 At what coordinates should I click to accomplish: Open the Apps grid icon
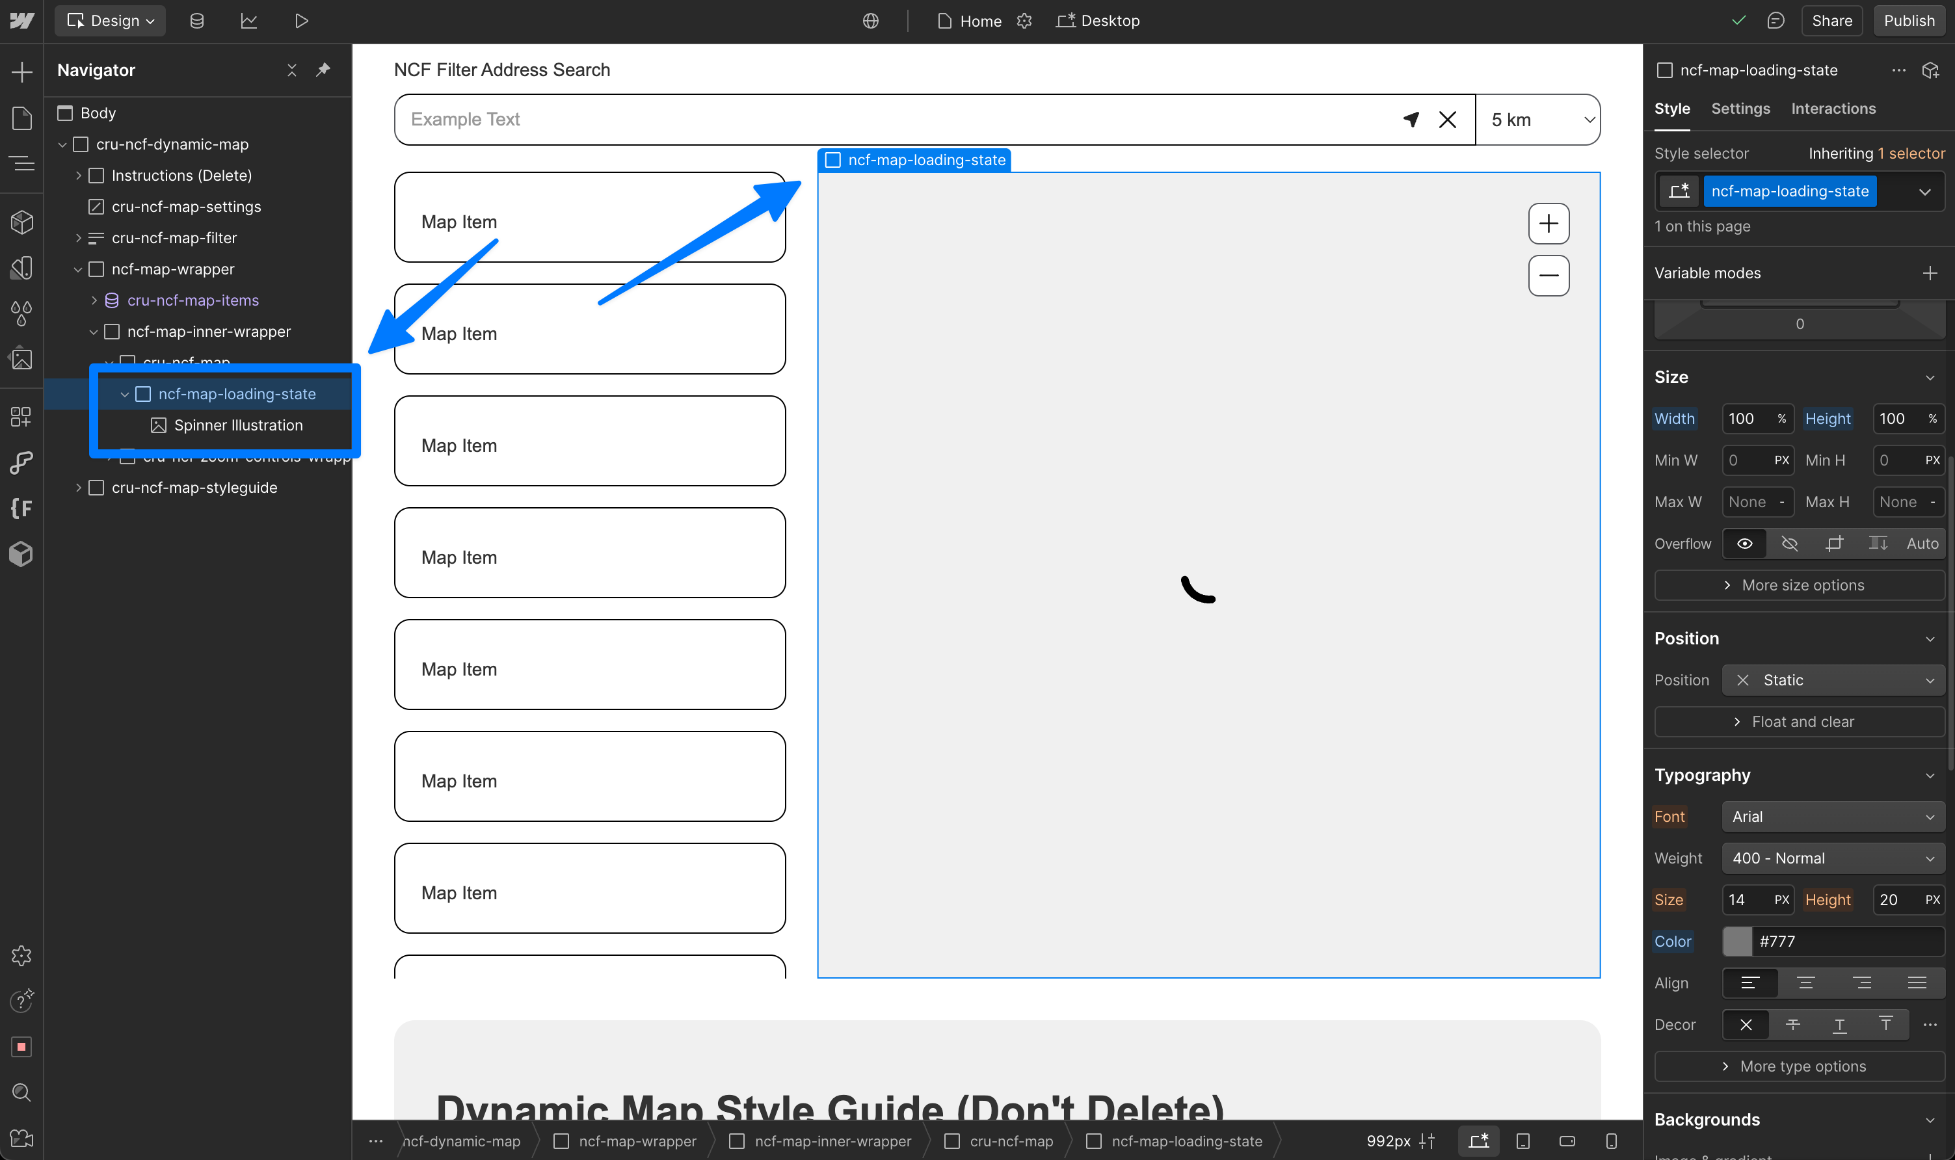click(22, 417)
